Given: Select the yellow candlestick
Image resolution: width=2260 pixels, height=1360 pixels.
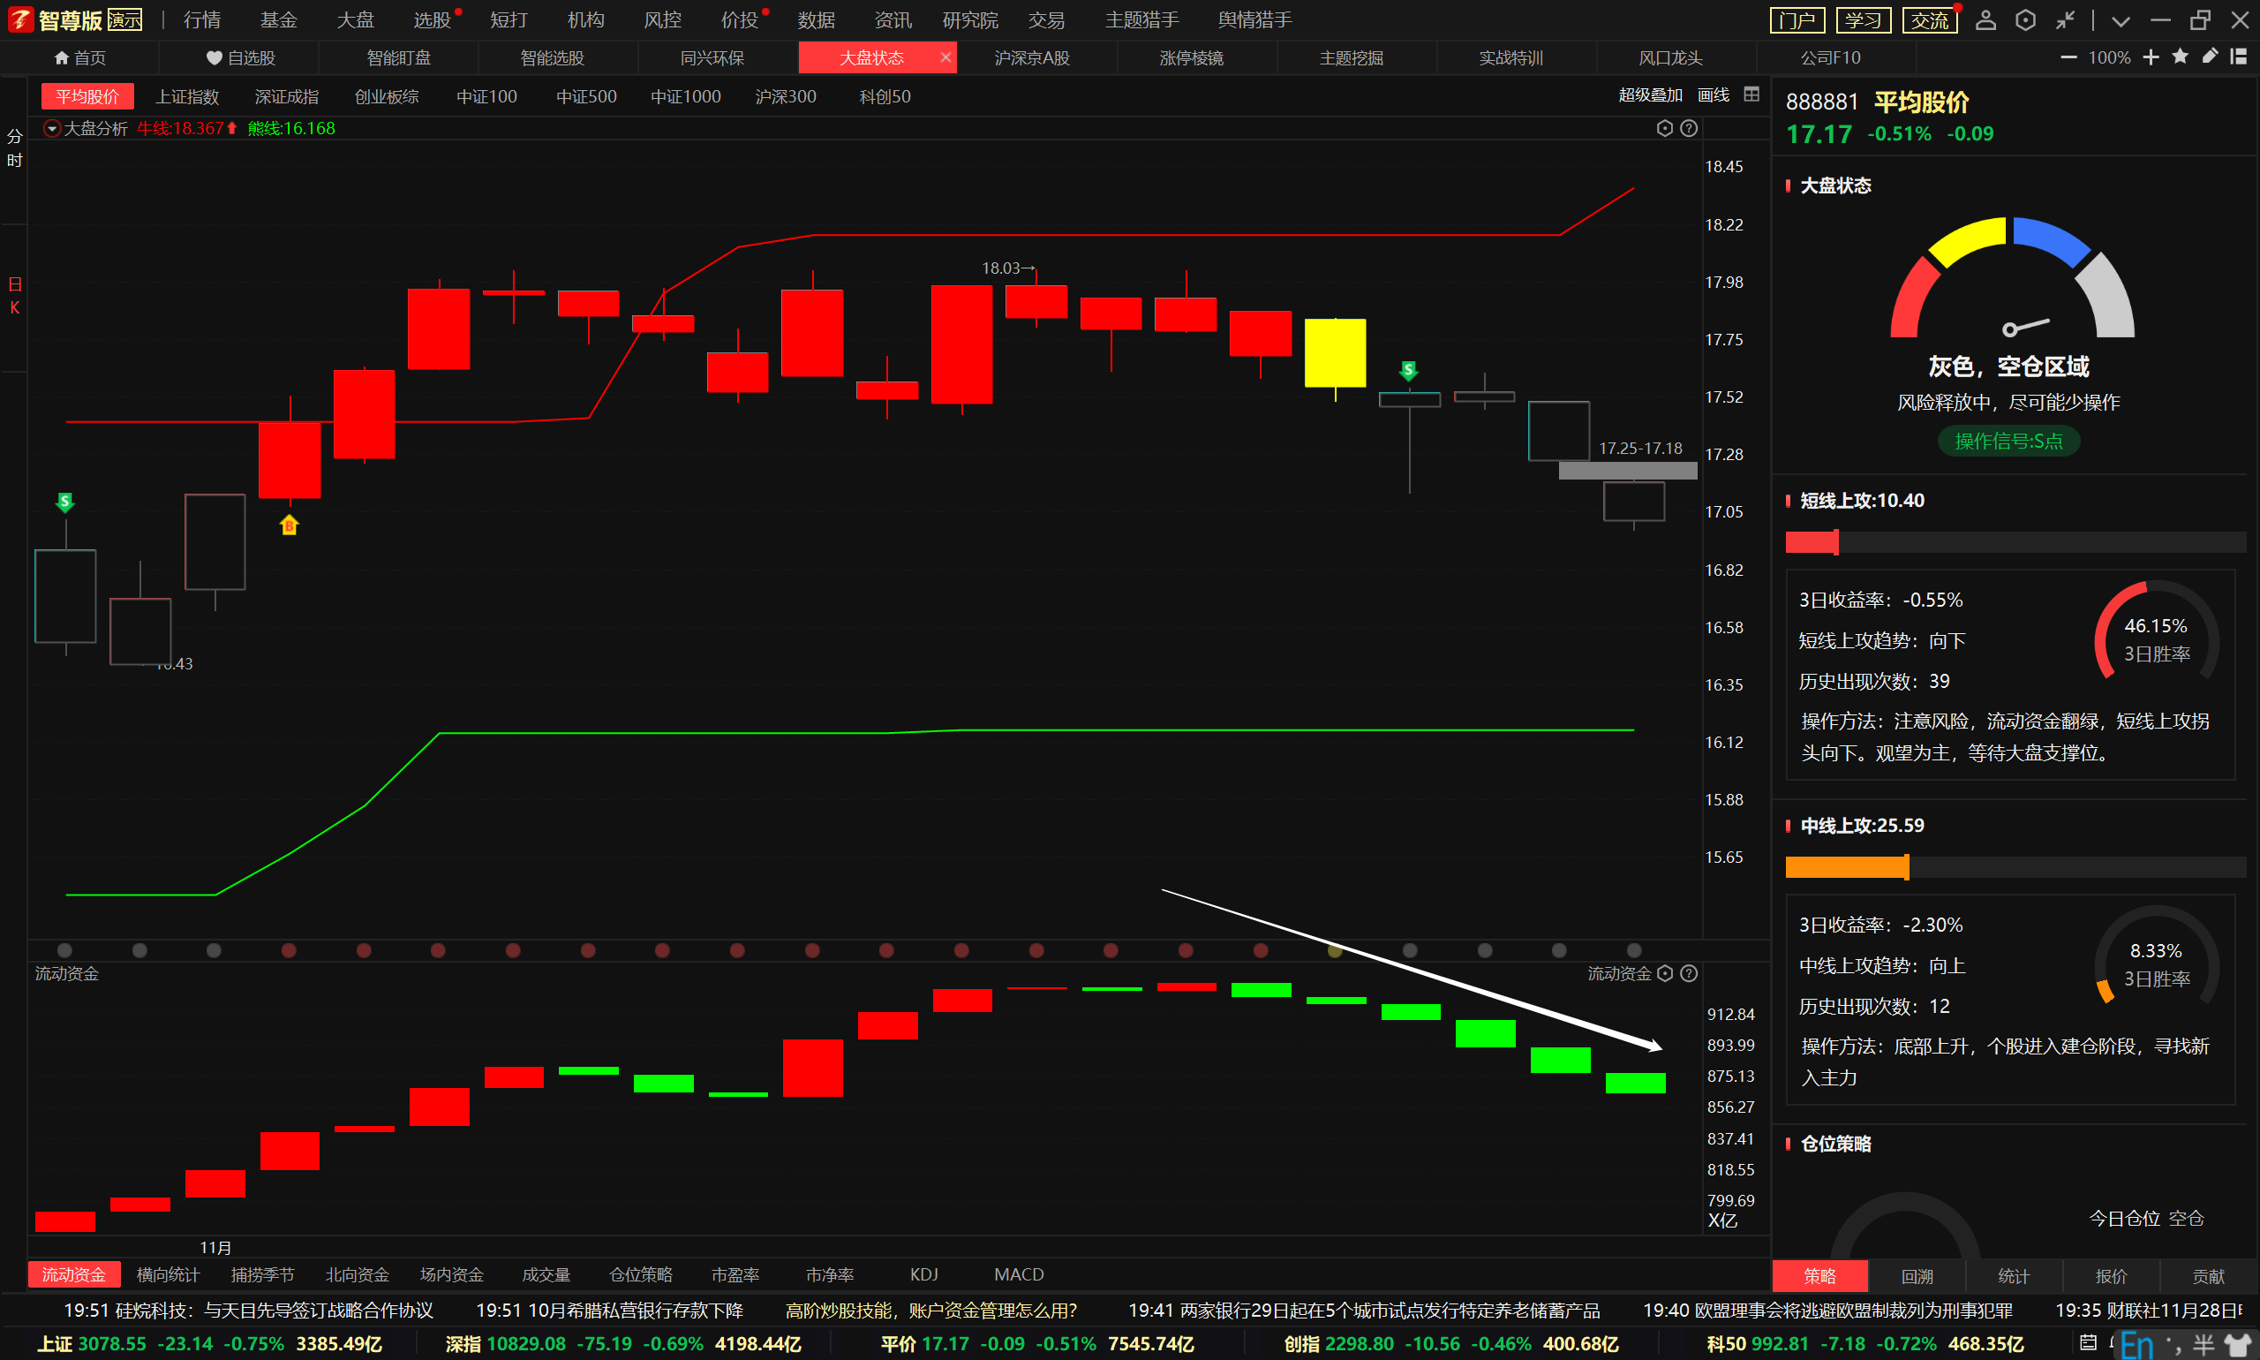Looking at the screenshot, I should (1335, 354).
